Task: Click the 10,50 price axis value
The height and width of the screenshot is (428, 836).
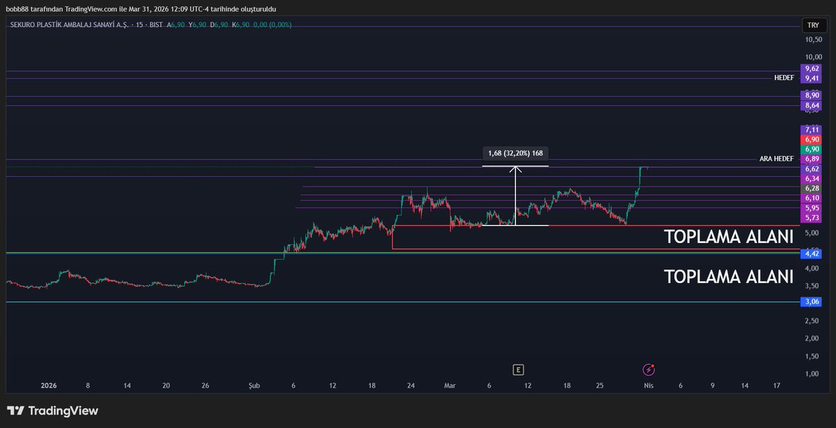Action: (812, 40)
